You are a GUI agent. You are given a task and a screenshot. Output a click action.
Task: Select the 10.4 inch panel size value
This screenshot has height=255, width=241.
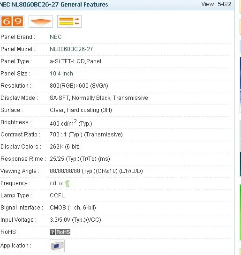[x=61, y=74]
